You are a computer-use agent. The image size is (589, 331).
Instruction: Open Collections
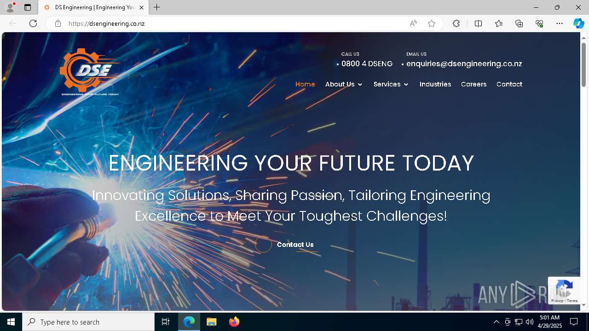[519, 23]
